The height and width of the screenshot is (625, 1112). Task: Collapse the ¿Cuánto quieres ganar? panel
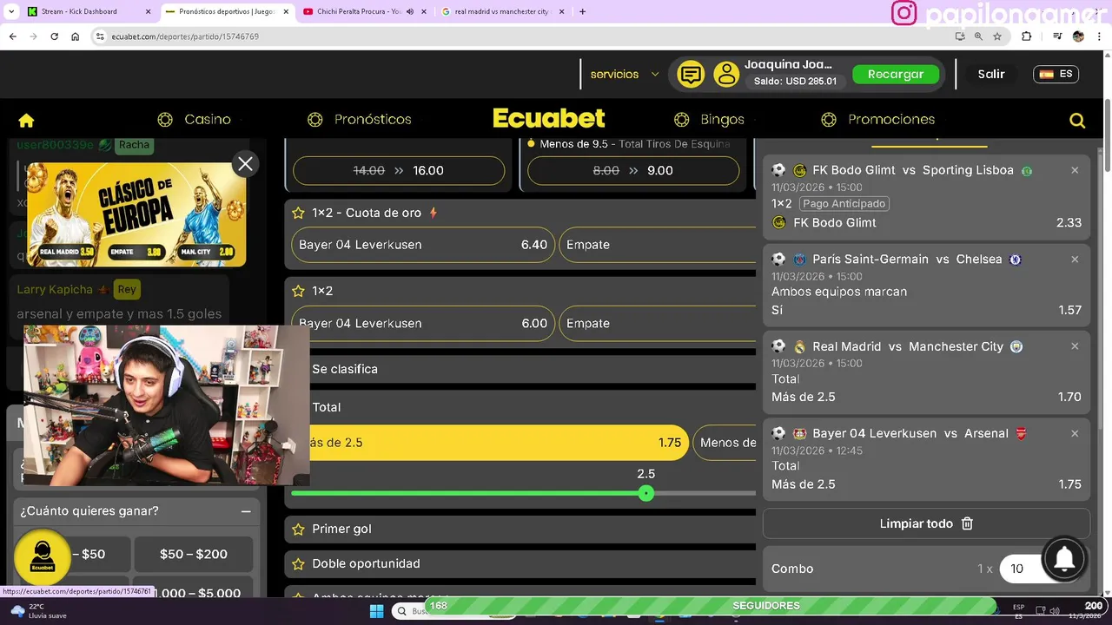[x=246, y=511]
